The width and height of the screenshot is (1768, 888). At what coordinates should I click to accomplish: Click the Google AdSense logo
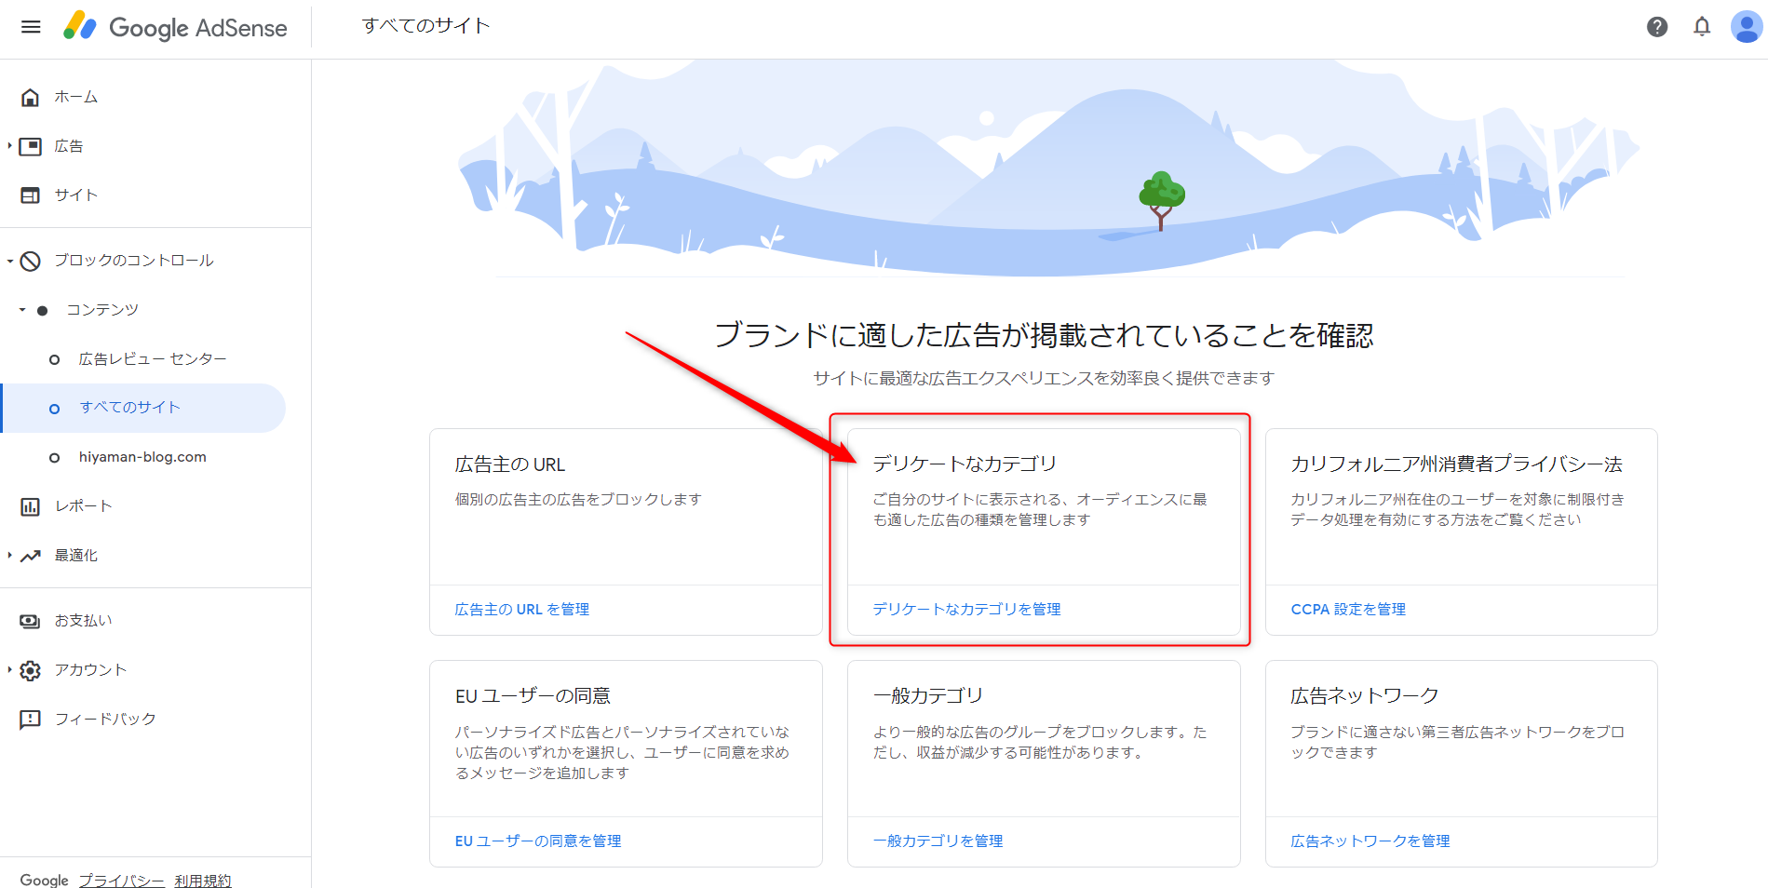coord(175,27)
